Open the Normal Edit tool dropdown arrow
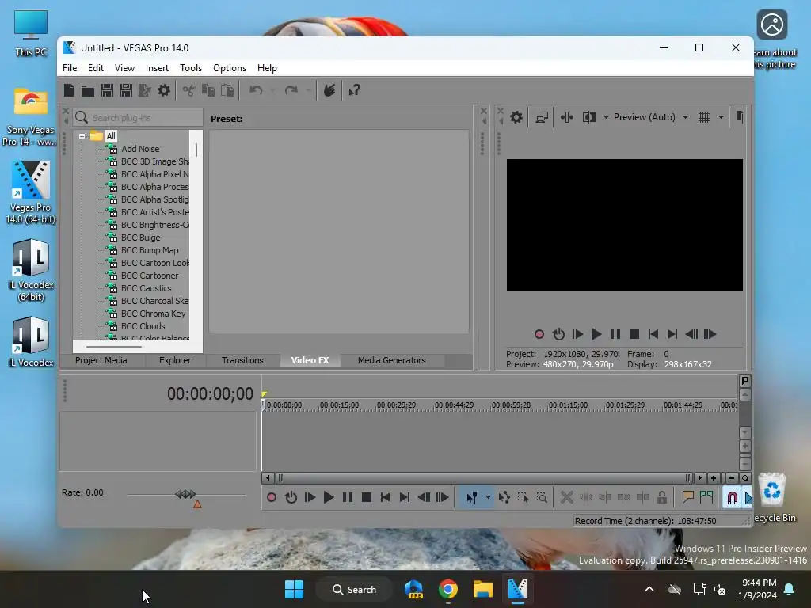 488,497
